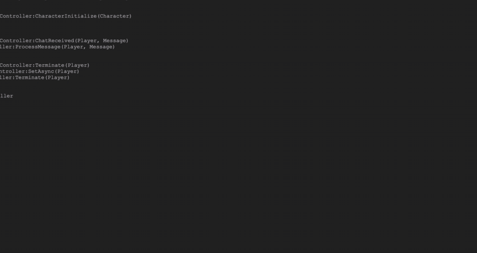The image size is (477, 253).
Task: Click the CharacterInitialize method name
Action: click(x=66, y=16)
